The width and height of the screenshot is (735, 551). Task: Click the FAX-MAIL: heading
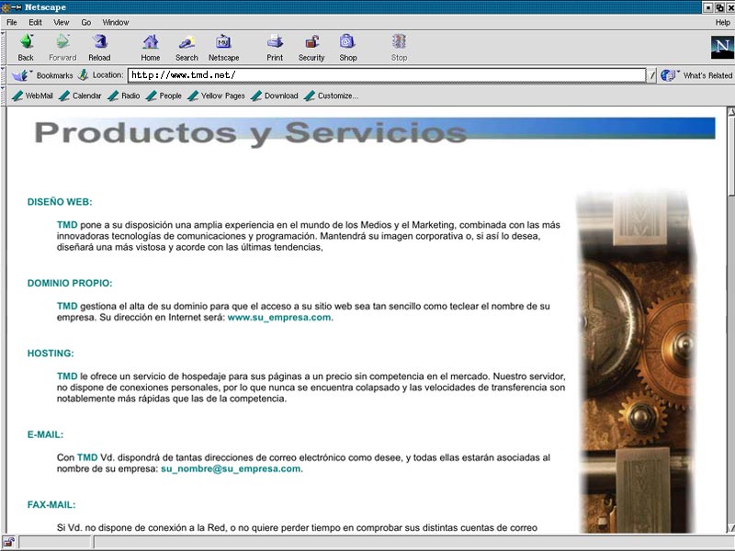point(51,504)
